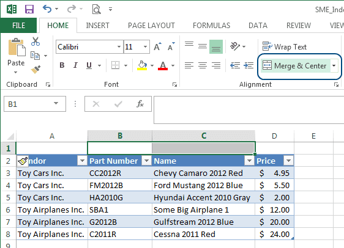Click the Cut scissors icon
Image resolution: width=344 pixels, height=248 pixels.
point(36,41)
